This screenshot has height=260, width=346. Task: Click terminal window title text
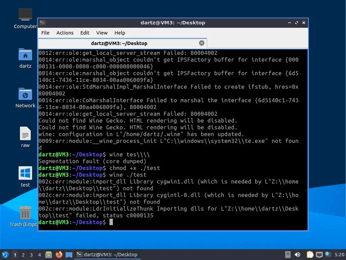click(173, 23)
